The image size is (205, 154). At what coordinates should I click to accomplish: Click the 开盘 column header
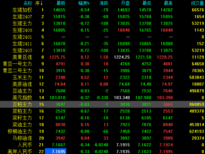tap(125, 3)
